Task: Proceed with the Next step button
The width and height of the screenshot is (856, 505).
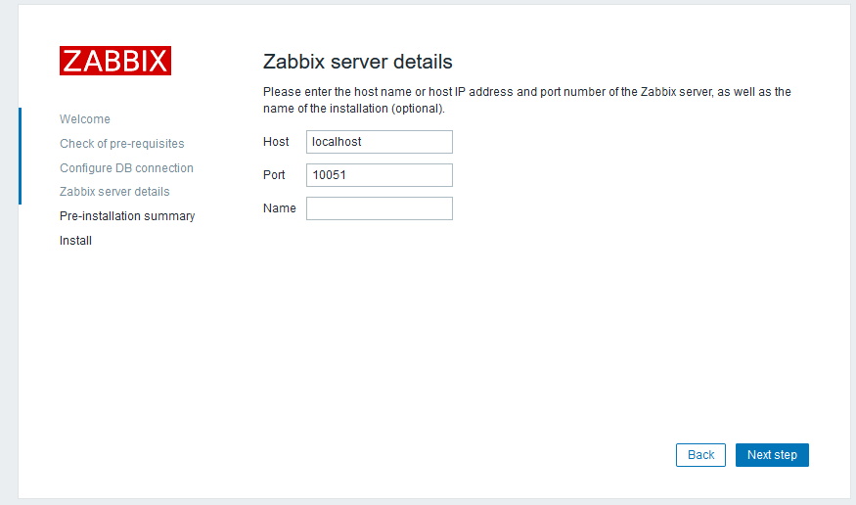Action: coord(772,455)
